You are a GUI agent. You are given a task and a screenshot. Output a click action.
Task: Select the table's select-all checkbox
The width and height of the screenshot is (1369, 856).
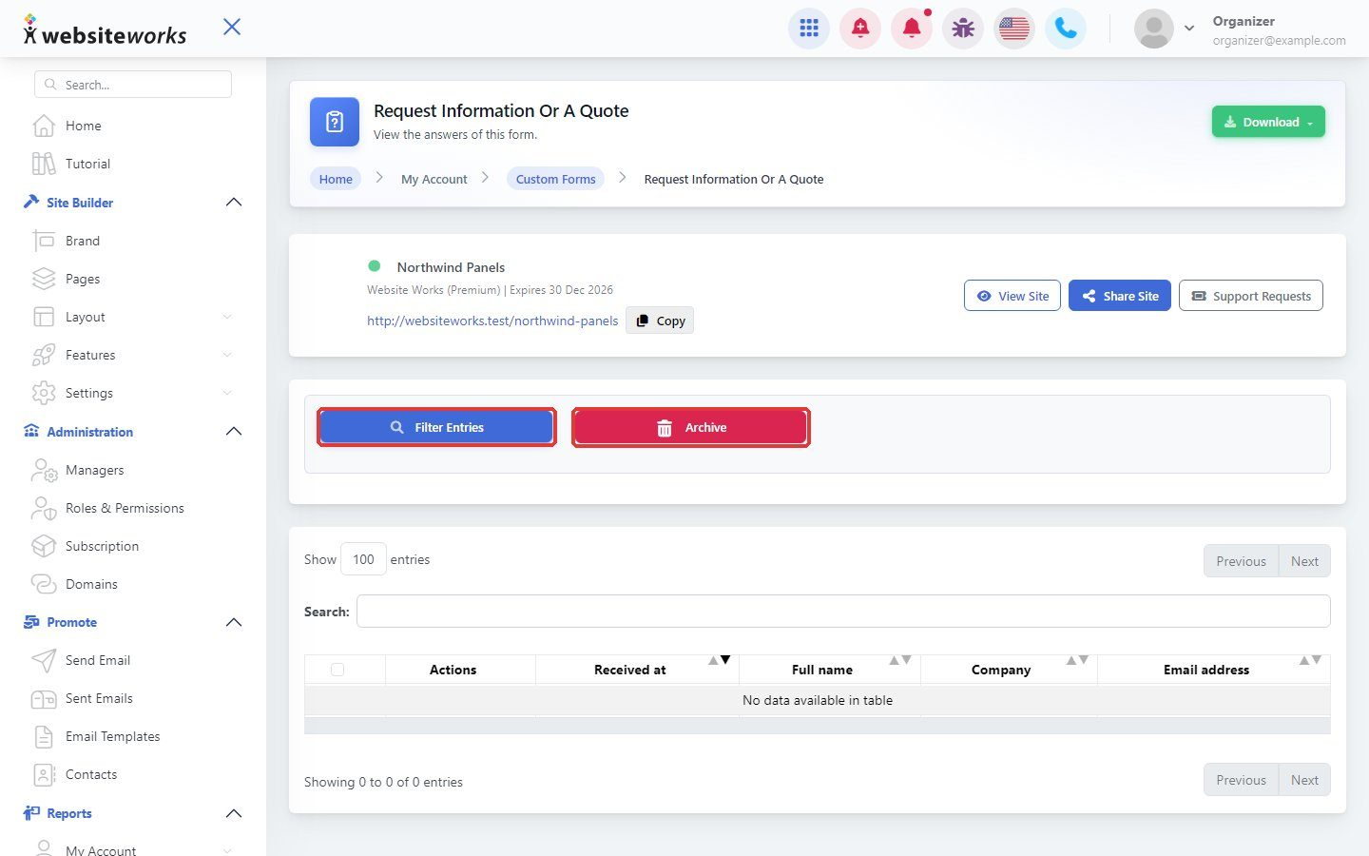click(x=337, y=670)
